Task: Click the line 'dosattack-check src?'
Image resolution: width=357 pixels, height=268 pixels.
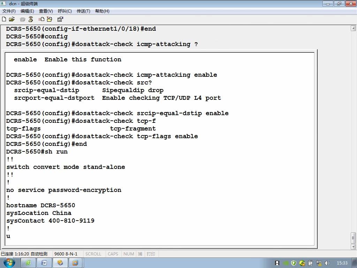Action: (x=79, y=82)
